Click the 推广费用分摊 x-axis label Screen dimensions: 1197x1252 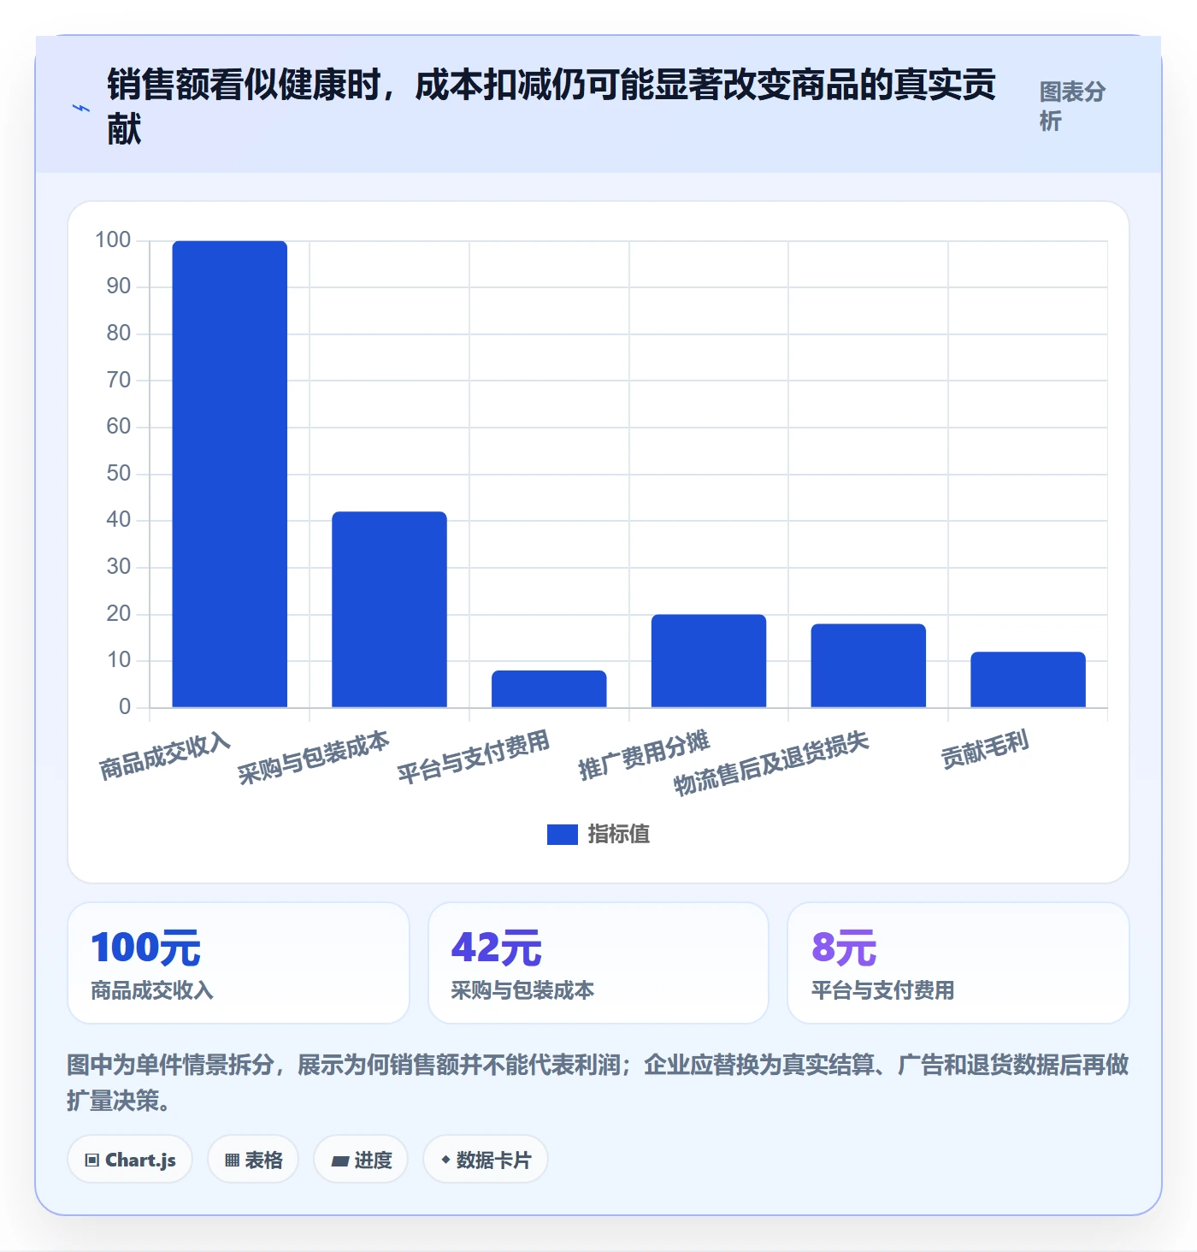[x=644, y=755]
